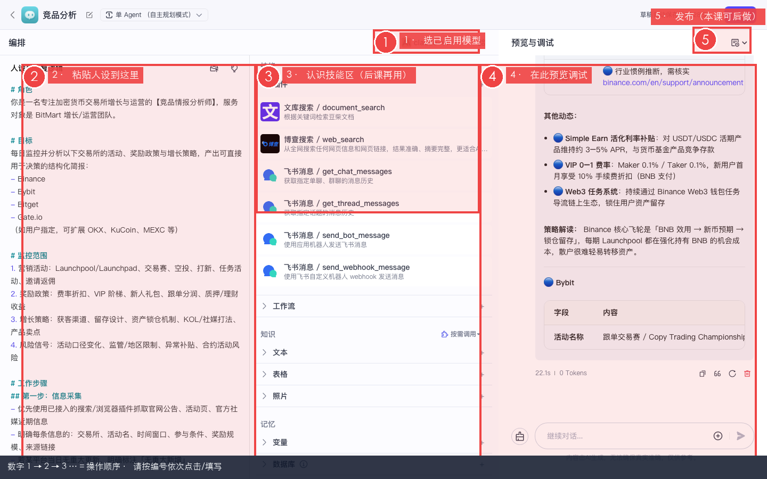
Task: Click 'Simple Earn 活动利率补贴' bullet text
Action: (610, 138)
